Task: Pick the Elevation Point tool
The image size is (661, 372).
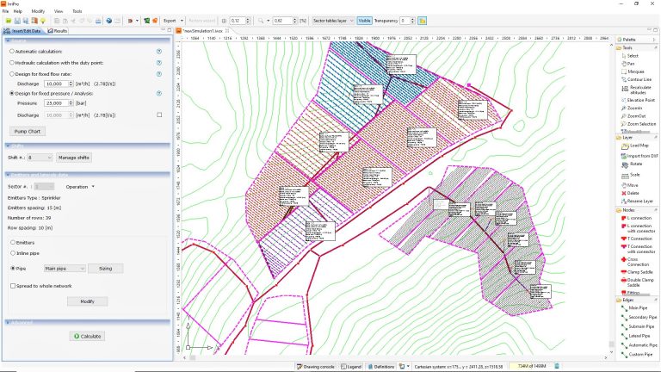Action: pyautogui.click(x=638, y=100)
